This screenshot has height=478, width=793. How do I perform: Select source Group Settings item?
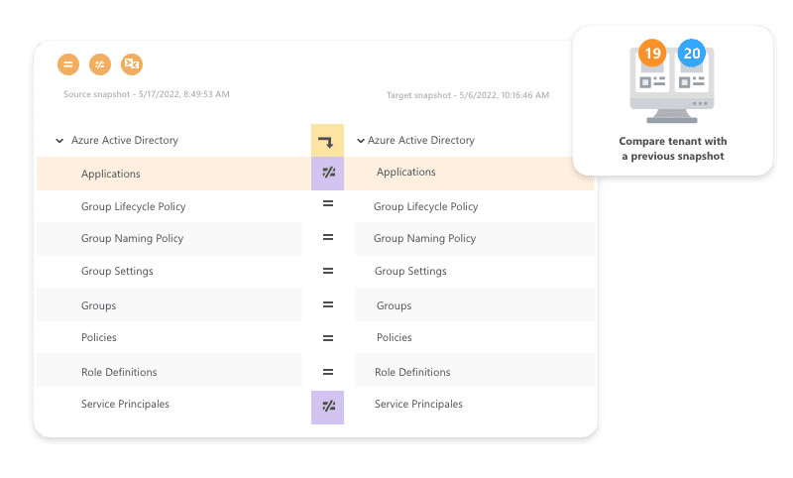tap(117, 271)
